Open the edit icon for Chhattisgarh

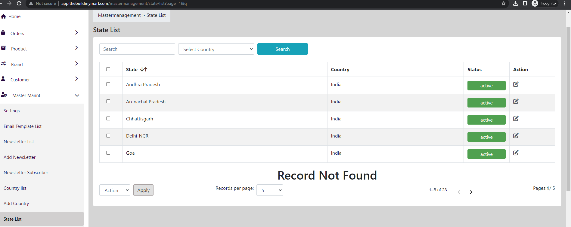pyautogui.click(x=516, y=119)
